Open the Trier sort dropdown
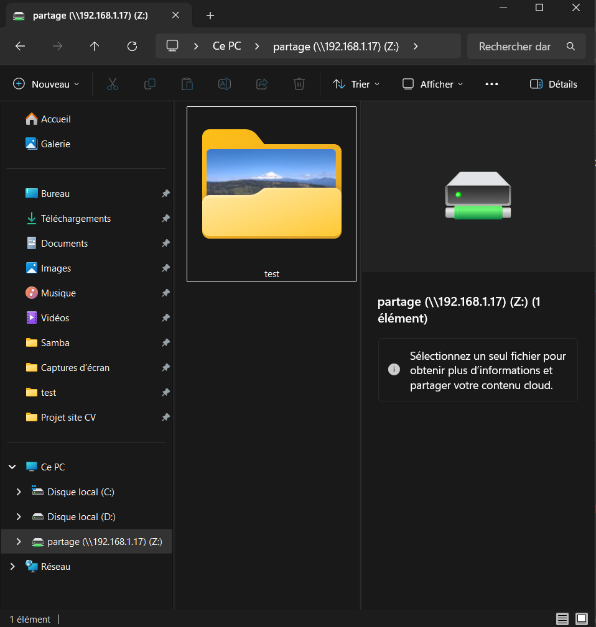Screen dimensions: 596x627 pos(356,84)
